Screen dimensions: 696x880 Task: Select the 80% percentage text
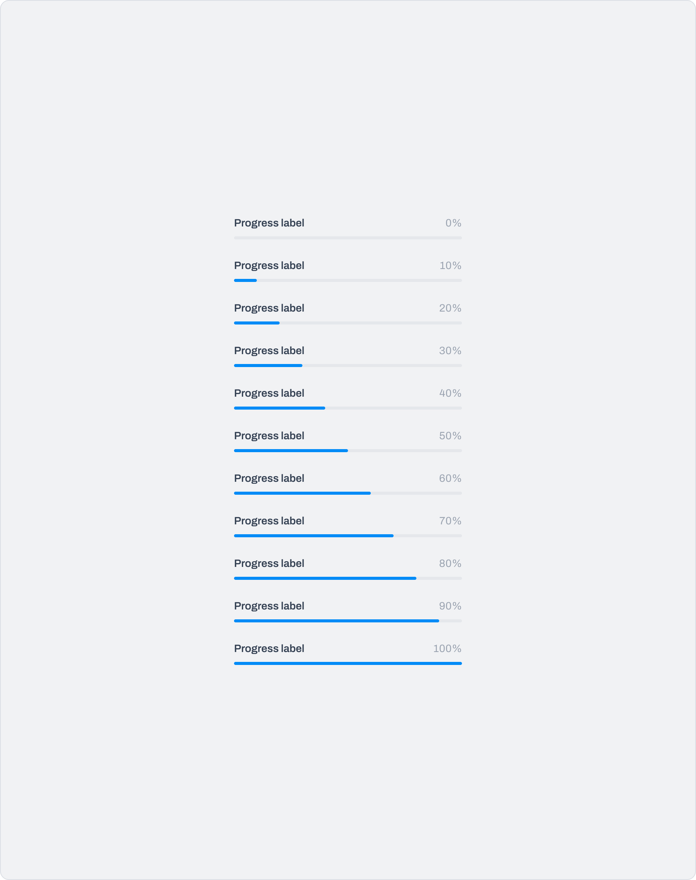[450, 563]
